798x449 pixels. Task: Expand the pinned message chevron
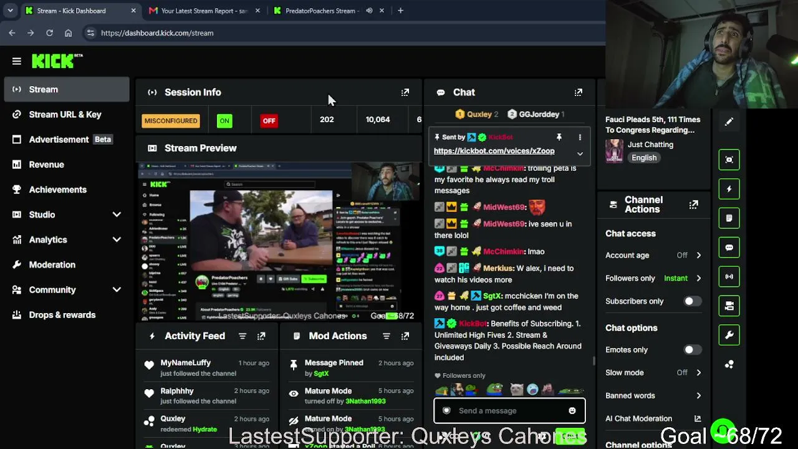(580, 153)
